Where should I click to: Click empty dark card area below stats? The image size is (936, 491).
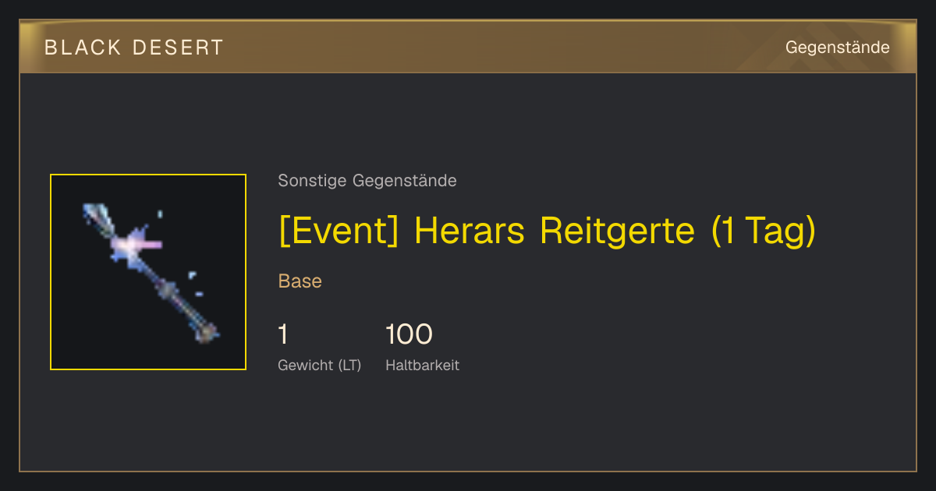point(468,425)
